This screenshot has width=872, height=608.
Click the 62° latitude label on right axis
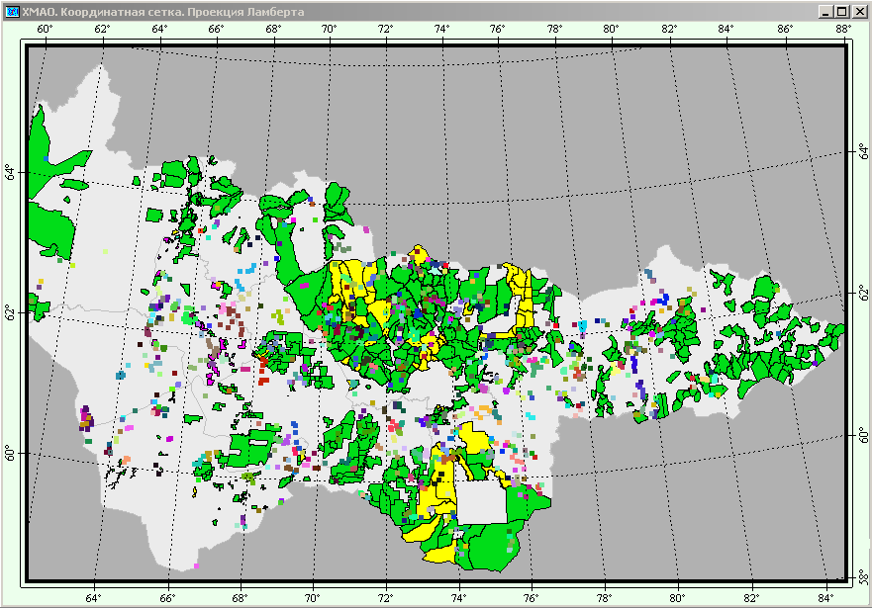862,293
